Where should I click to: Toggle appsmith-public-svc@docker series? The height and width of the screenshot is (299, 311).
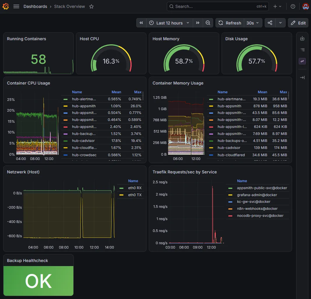coord(262,188)
